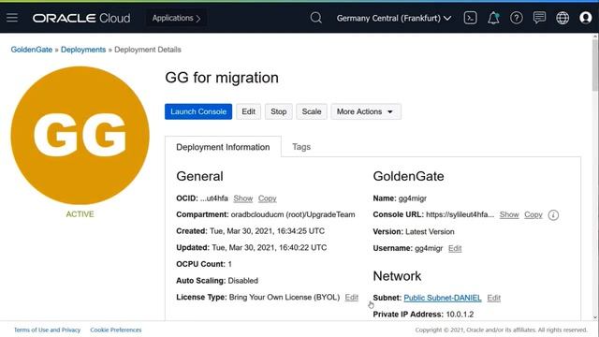Open the help question mark icon
The image size is (599, 337).
[x=516, y=18]
